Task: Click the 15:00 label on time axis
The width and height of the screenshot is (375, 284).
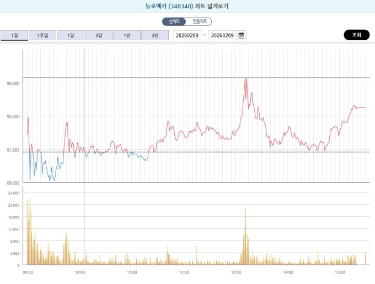Action: tap(340, 272)
